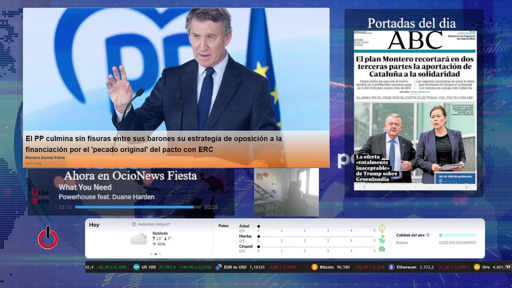Click the Árbol tree pollen icon
Image resolution: width=512 pixels, height=288 pixels.
[x=382, y=228]
